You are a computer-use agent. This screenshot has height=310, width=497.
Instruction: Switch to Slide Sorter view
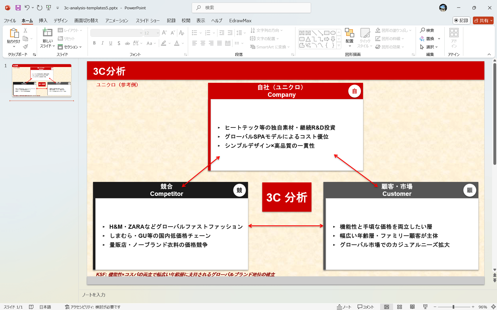(x=400, y=307)
